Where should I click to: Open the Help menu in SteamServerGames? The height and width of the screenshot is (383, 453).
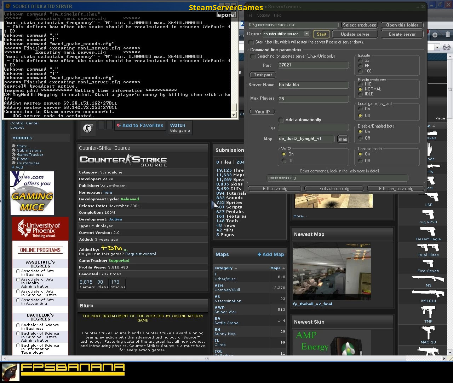(x=278, y=15)
